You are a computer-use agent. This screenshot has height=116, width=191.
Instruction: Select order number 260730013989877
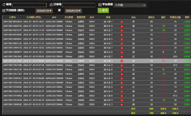pos(13,52)
